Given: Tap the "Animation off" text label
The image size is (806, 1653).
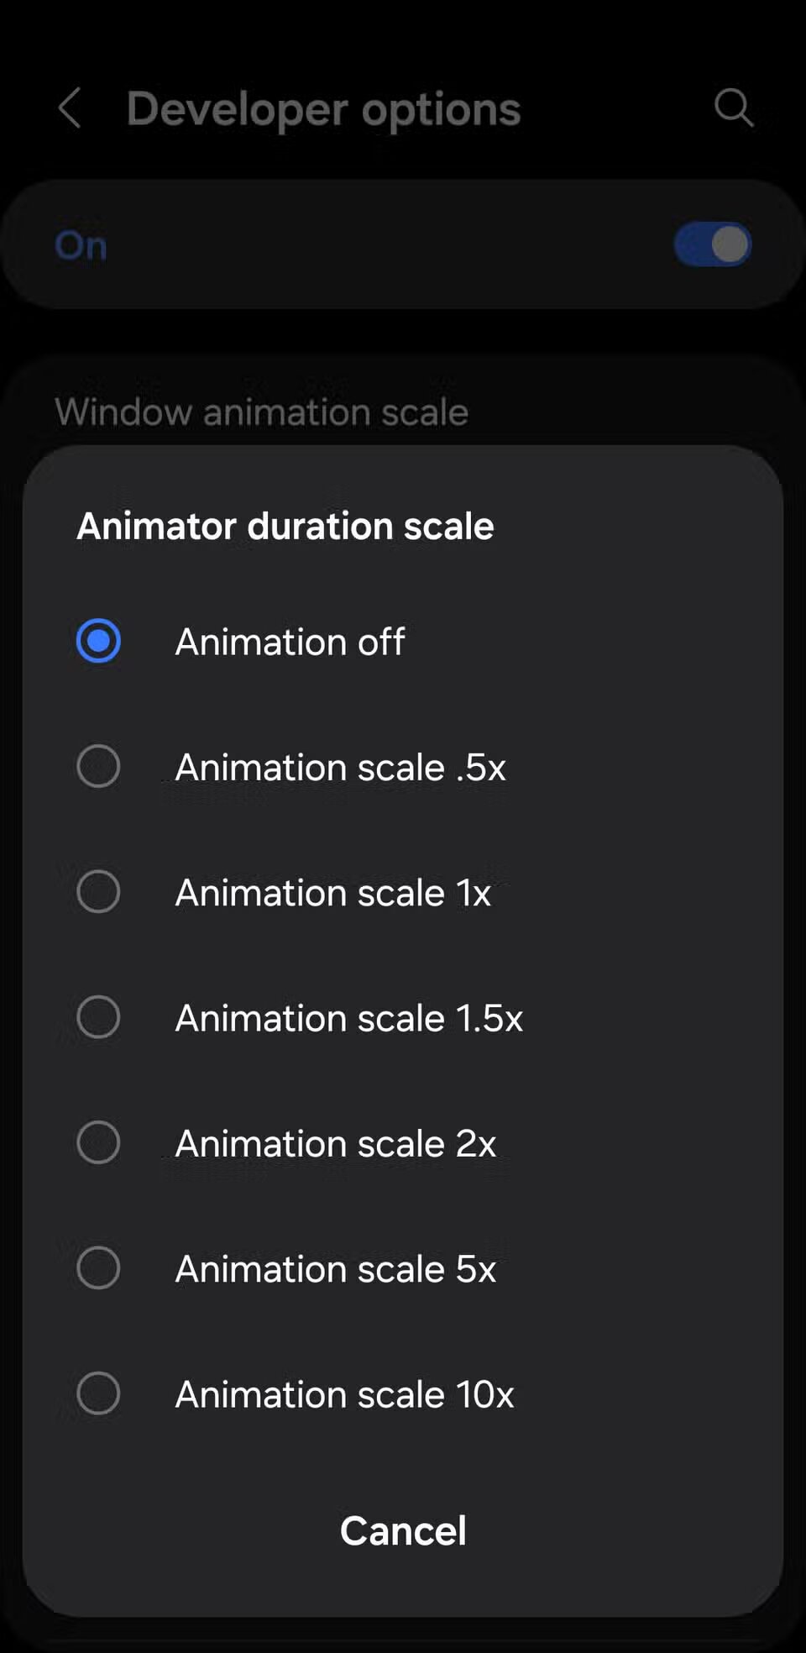Looking at the screenshot, I should pyautogui.click(x=290, y=643).
